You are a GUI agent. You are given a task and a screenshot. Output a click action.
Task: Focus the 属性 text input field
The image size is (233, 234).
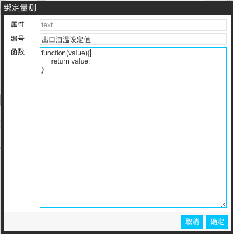pyautogui.click(x=133, y=25)
